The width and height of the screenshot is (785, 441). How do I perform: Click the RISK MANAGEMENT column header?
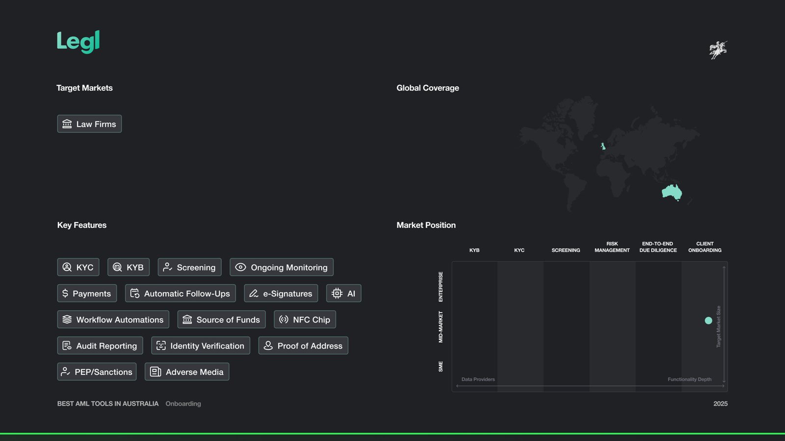click(612, 247)
